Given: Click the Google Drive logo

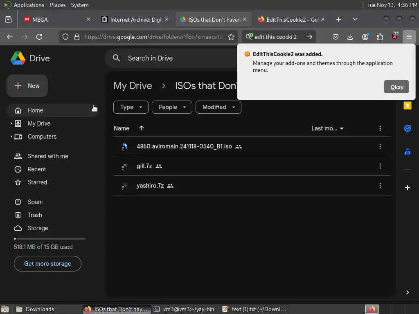Looking at the screenshot, I should pyautogui.click(x=18, y=58).
